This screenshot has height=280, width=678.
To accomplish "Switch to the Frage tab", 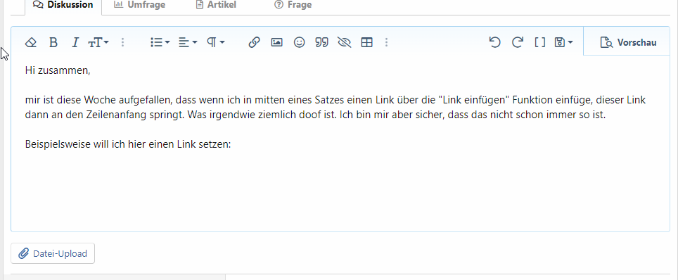I will (x=293, y=5).
